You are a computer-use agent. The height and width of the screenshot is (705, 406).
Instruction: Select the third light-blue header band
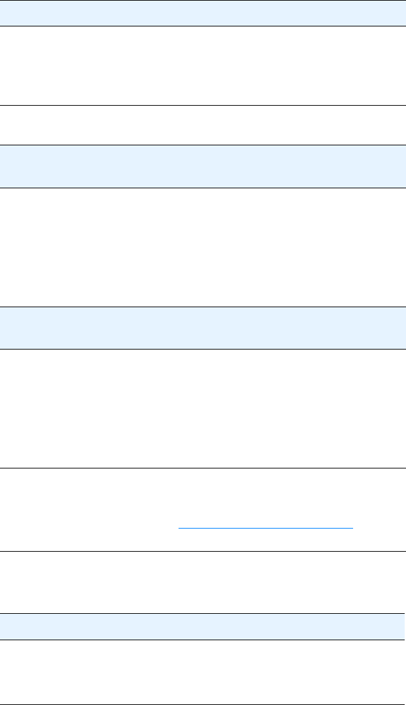pos(203,328)
